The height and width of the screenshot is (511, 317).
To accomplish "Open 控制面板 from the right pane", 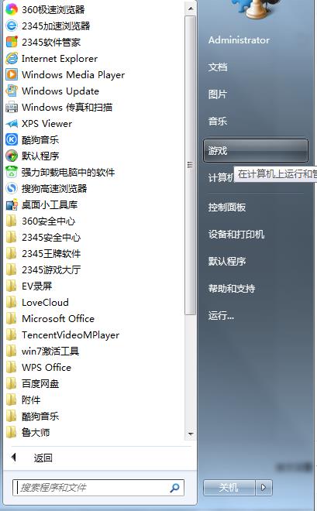I will coord(227,207).
